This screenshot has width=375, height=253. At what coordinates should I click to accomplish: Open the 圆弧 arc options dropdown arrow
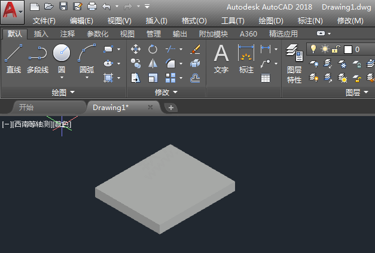[x=87, y=78]
